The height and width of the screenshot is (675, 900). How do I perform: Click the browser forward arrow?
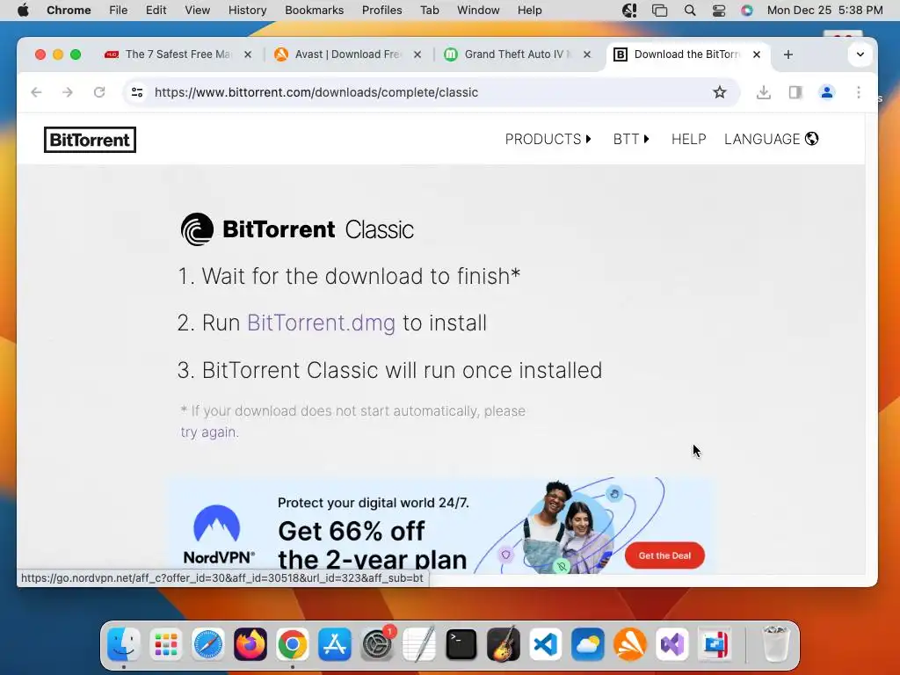point(68,92)
